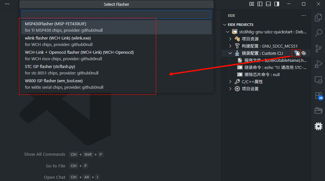The image size is (325, 181).
Task: Open the Explorer view in activity bar
Action: click(x=319, y=17)
